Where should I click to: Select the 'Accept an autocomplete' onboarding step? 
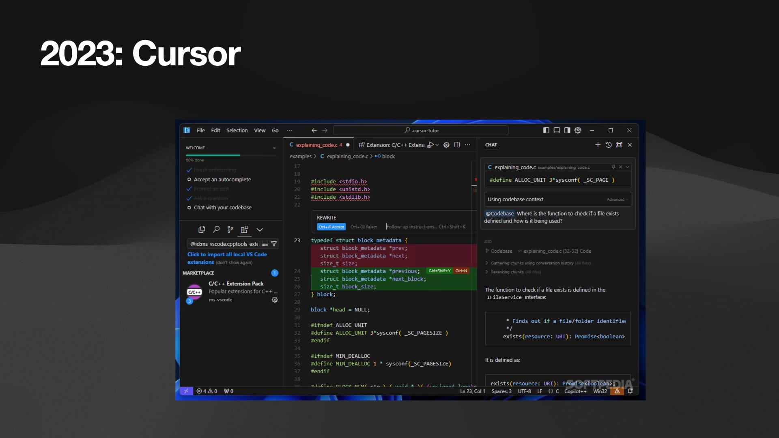click(x=222, y=179)
